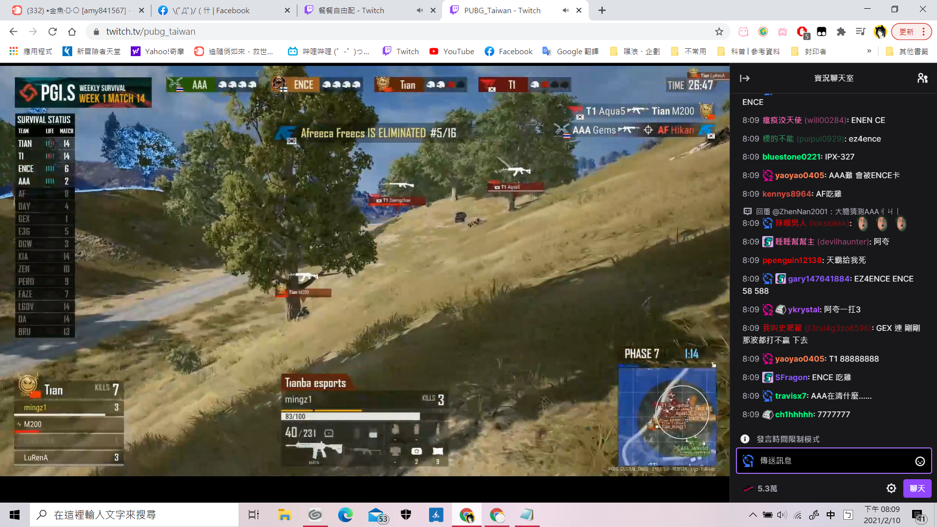Show hidden system tray icons
937x527 pixels.
coord(753,515)
